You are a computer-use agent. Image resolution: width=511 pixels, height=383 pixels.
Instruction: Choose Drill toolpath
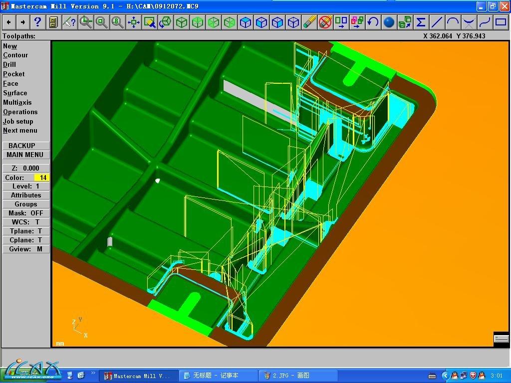(9, 64)
